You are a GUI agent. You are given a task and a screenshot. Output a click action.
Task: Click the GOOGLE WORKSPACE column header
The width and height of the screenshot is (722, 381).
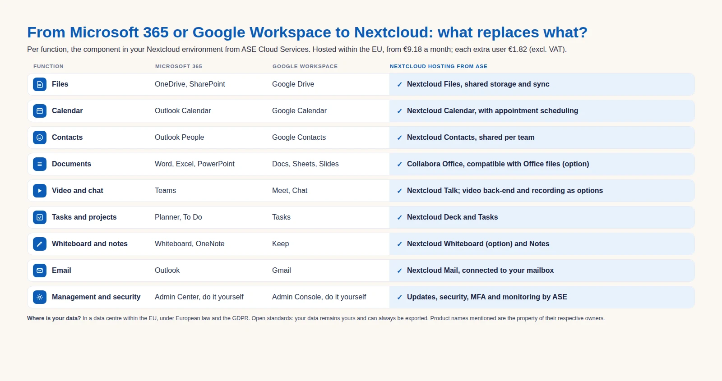click(305, 66)
